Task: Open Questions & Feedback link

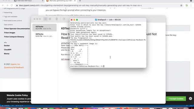Action: tap(14, 68)
